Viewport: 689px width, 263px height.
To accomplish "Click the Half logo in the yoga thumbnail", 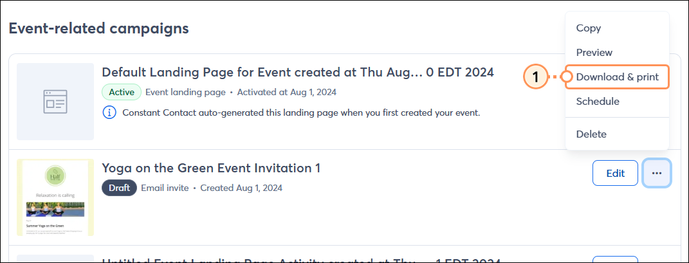I will pyautogui.click(x=56, y=176).
